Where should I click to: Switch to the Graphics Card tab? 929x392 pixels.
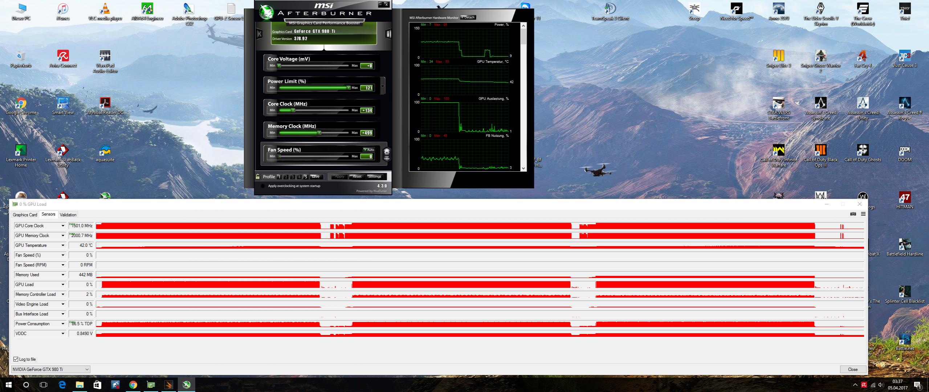point(25,215)
